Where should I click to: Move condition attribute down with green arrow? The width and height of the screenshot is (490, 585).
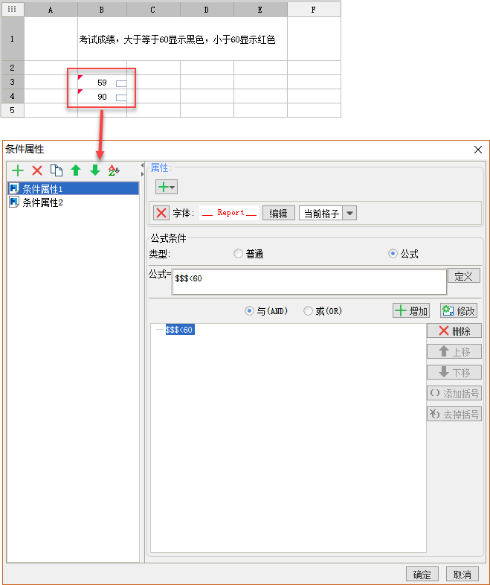[95, 170]
